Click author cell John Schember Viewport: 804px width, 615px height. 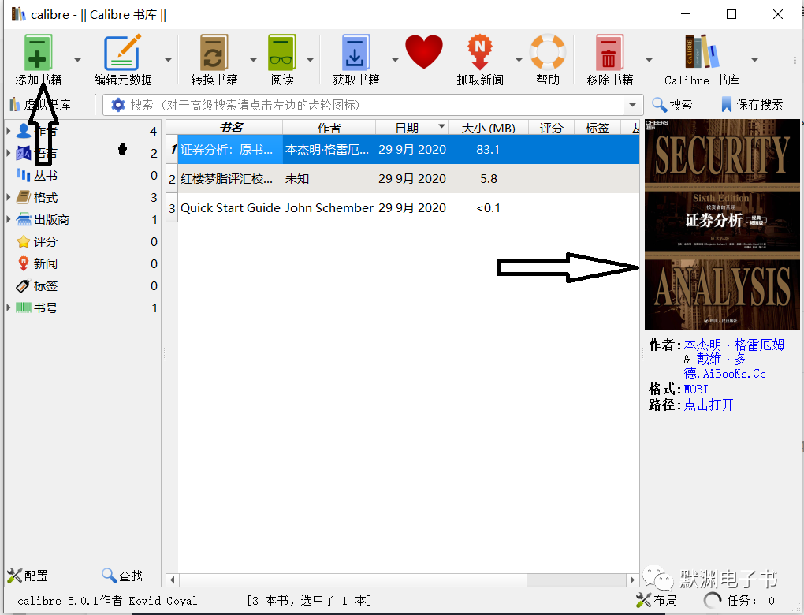pyautogui.click(x=329, y=207)
